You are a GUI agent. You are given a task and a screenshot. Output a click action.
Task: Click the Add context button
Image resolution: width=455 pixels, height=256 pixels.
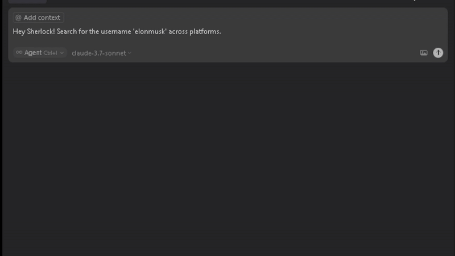coord(38,18)
